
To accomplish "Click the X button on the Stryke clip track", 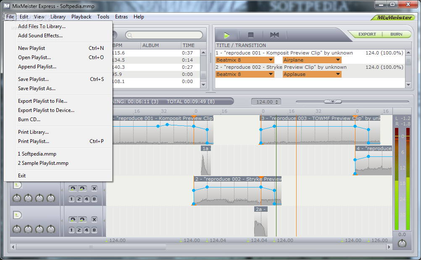I will [x=94, y=188].
